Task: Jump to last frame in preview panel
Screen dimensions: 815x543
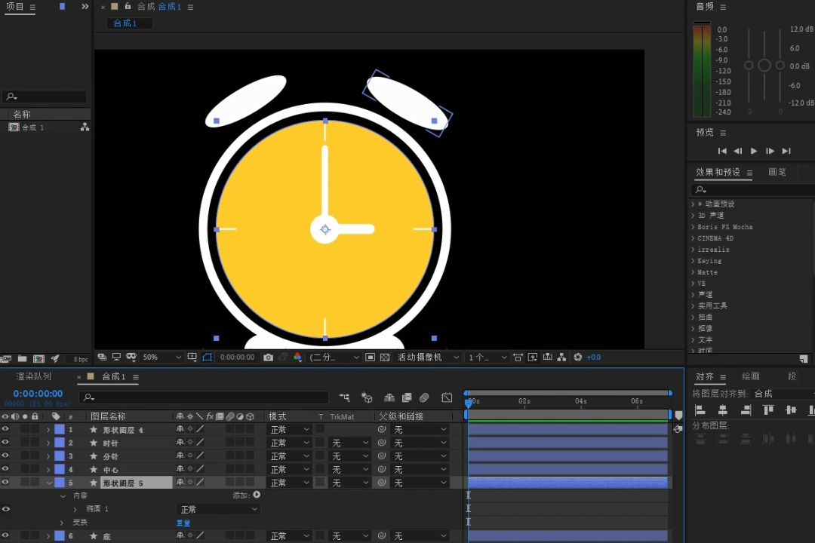Action: click(786, 151)
